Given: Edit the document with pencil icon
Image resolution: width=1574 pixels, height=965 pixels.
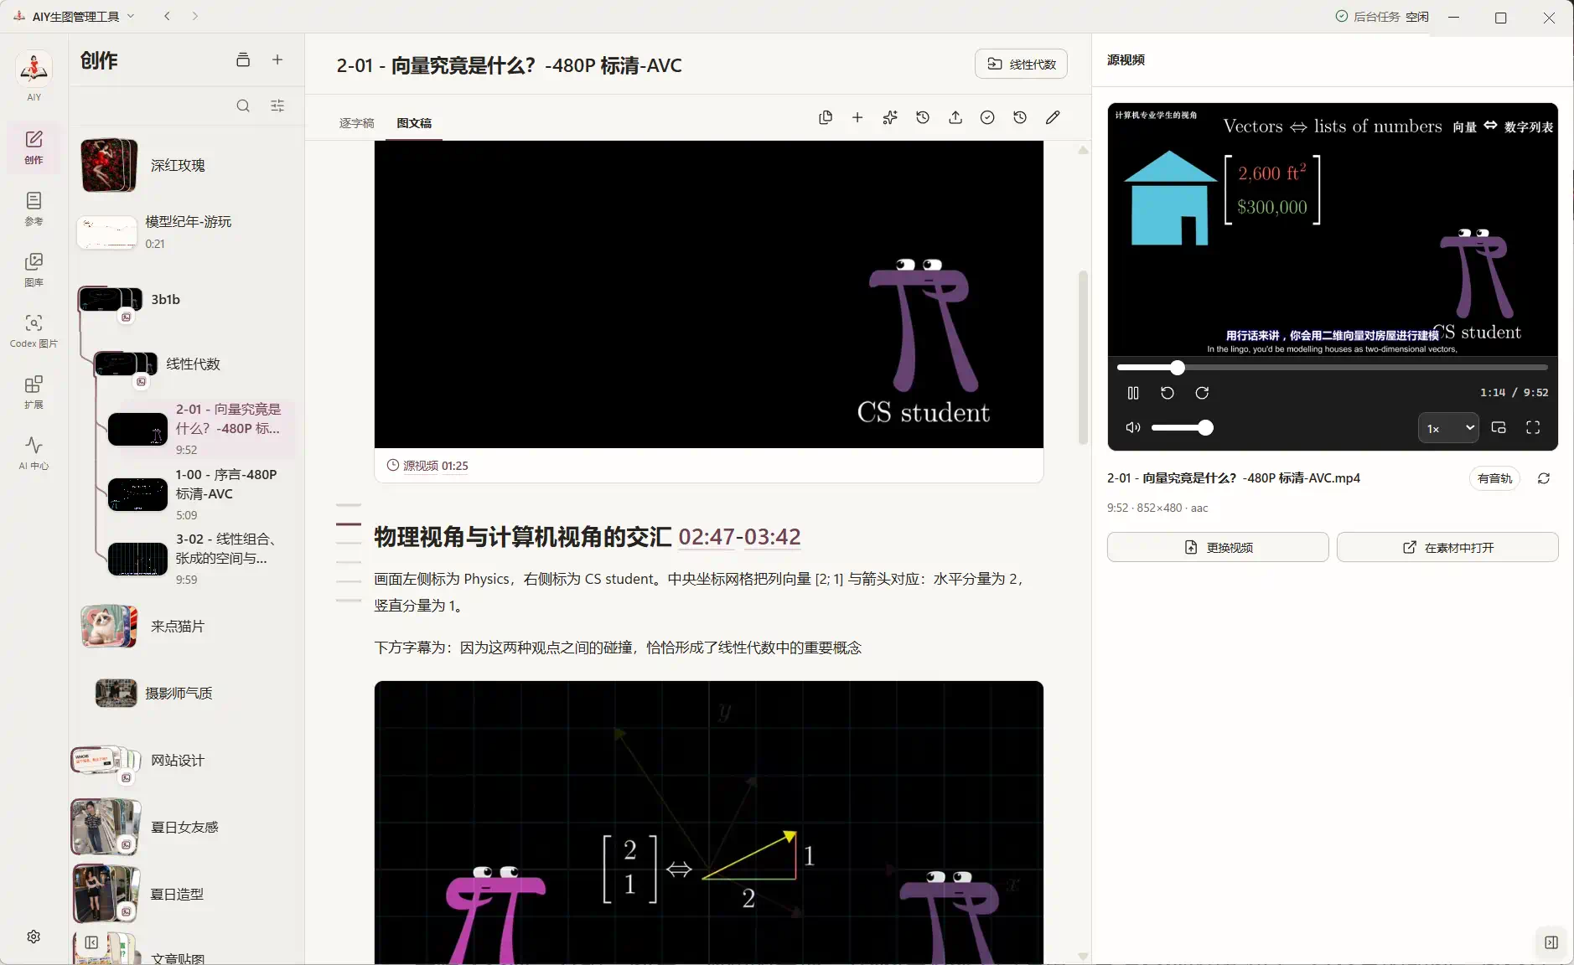Looking at the screenshot, I should click(x=1053, y=117).
